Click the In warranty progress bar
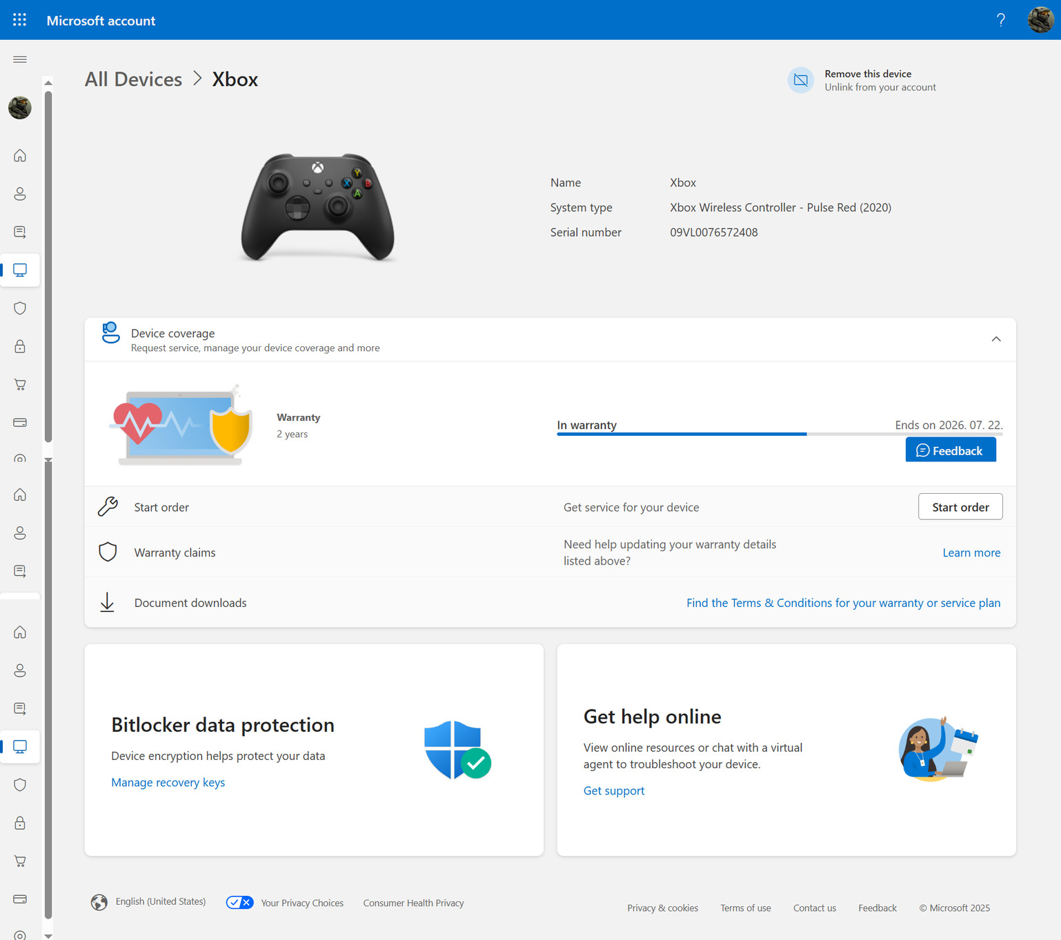Image resolution: width=1061 pixels, height=940 pixels. 780,434
